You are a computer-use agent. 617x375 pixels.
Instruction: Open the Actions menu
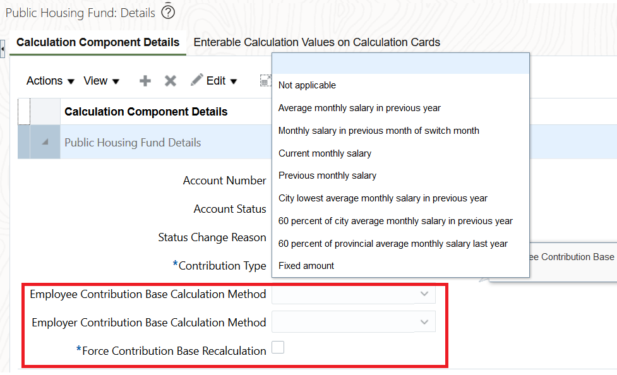pyautogui.click(x=50, y=81)
